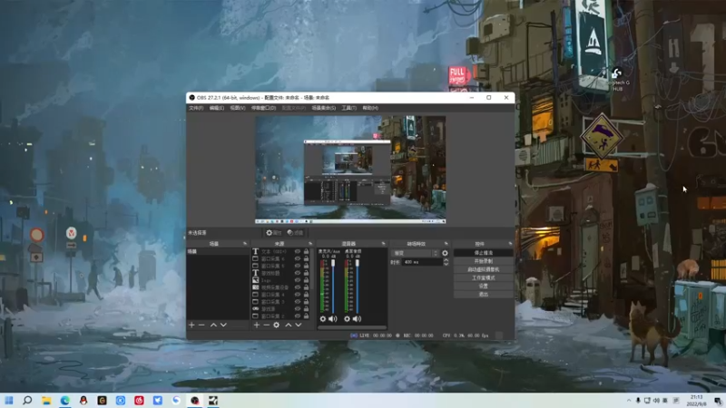Open the 麦克风/Aux mixer settings gear

click(x=323, y=319)
